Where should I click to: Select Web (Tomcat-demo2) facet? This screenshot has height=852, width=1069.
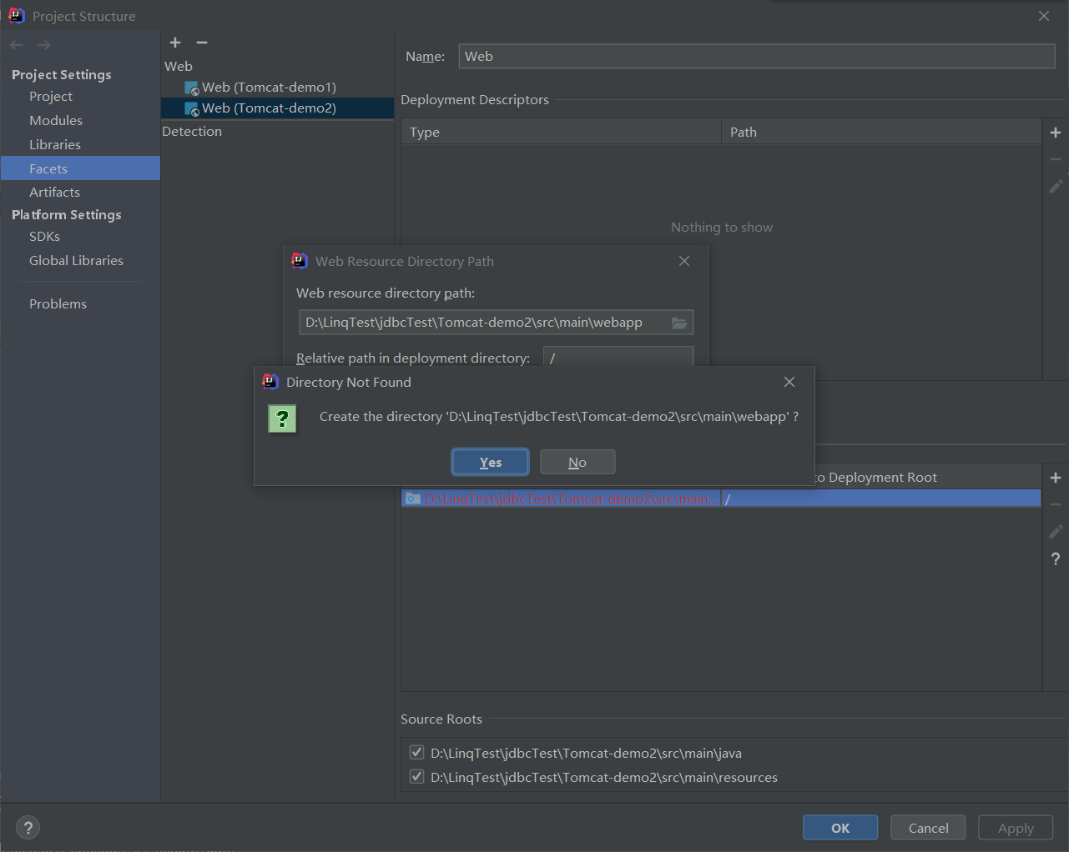[268, 108]
